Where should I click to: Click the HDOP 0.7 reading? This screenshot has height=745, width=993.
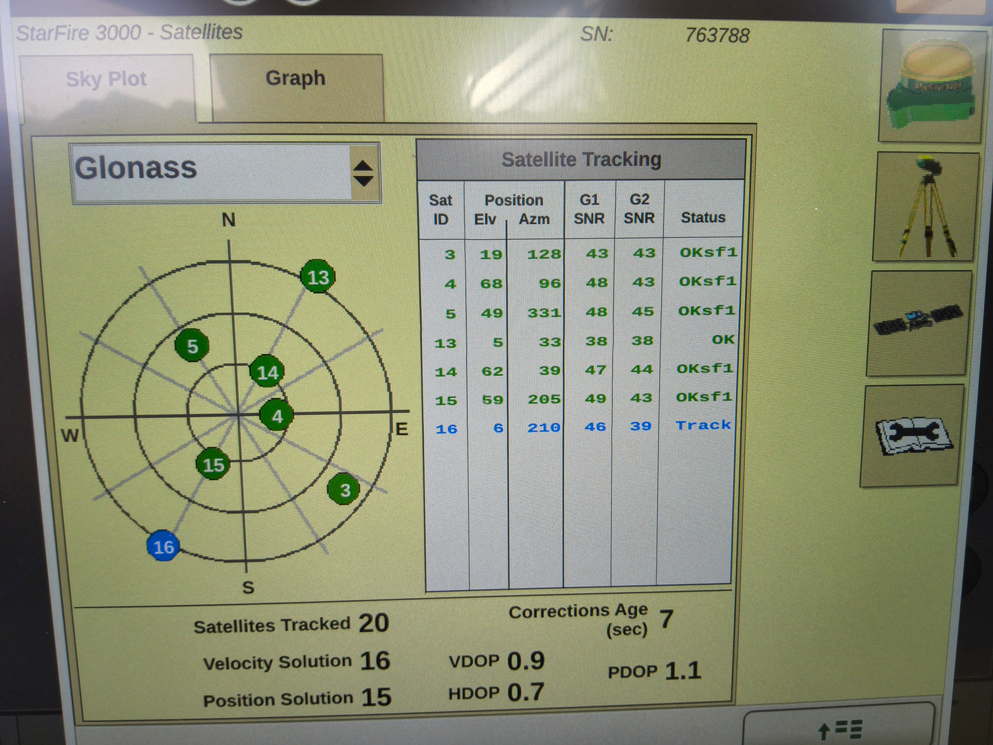click(x=496, y=692)
